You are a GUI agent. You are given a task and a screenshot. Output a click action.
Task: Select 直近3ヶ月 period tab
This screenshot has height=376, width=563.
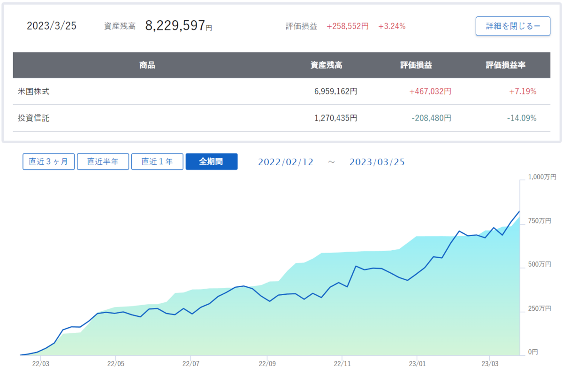tap(49, 161)
